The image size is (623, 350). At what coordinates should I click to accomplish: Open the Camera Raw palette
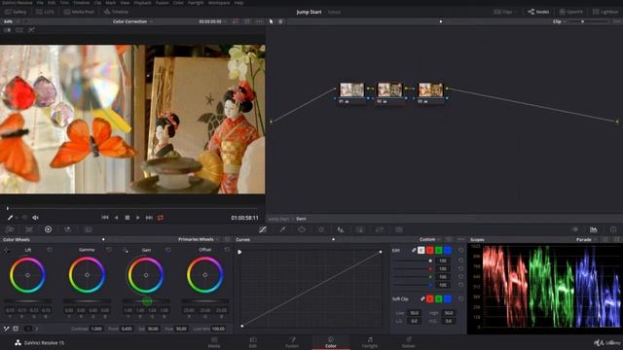(10, 229)
